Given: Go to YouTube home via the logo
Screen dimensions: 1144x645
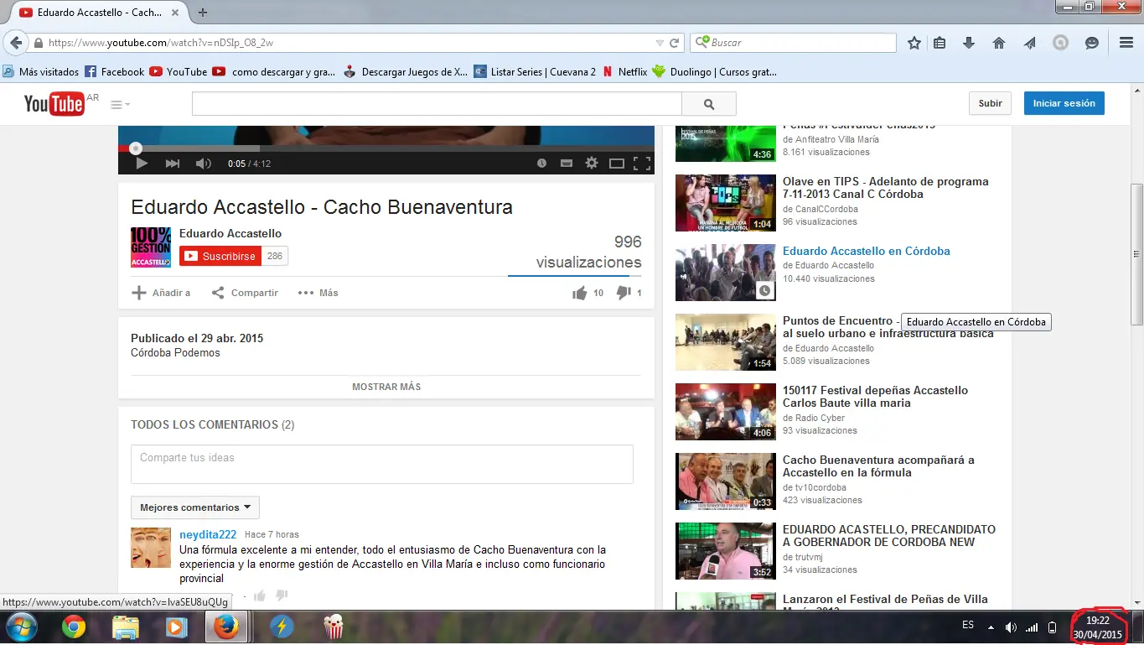Looking at the screenshot, I should point(54,103).
